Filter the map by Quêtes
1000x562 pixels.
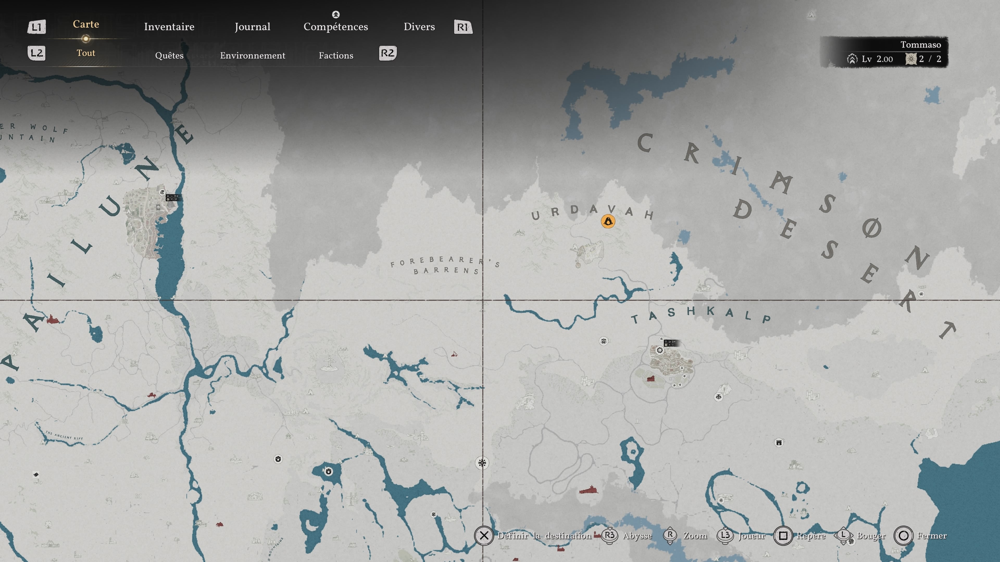pyautogui.click(x=169, y=55)
